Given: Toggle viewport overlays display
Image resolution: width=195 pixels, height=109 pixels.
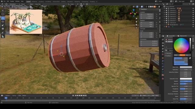Looking at the screenshot, I should tap(142, 7).
